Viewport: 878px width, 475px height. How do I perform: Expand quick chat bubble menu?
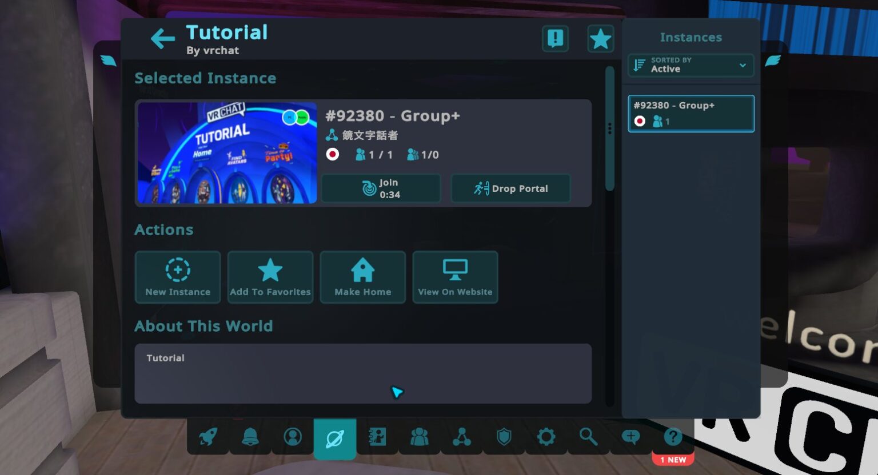coord(630,437)
